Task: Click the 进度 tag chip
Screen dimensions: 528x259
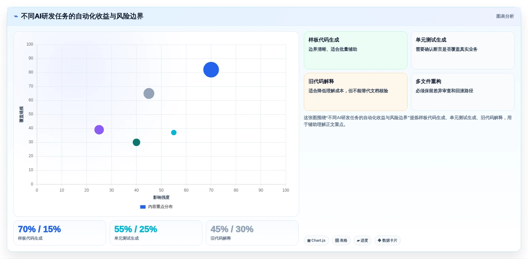Action: (x=362, y=241)
